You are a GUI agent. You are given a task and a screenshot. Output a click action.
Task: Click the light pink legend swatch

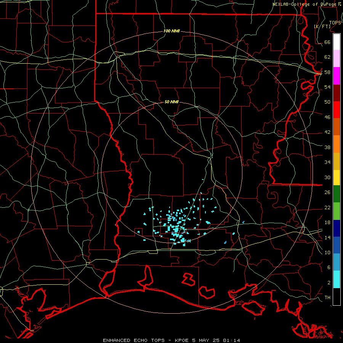[337, 59]
